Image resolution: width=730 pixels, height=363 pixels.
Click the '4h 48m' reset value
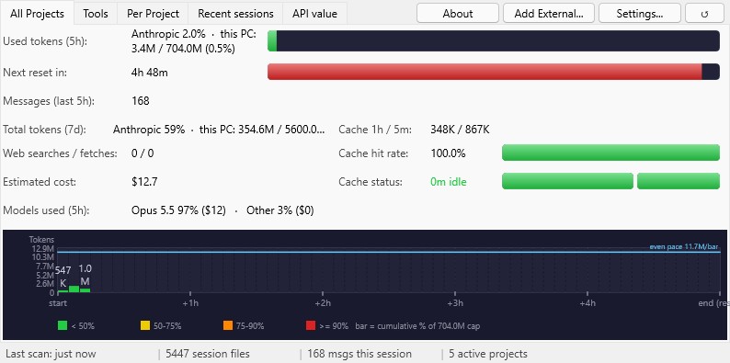[150, 73]
